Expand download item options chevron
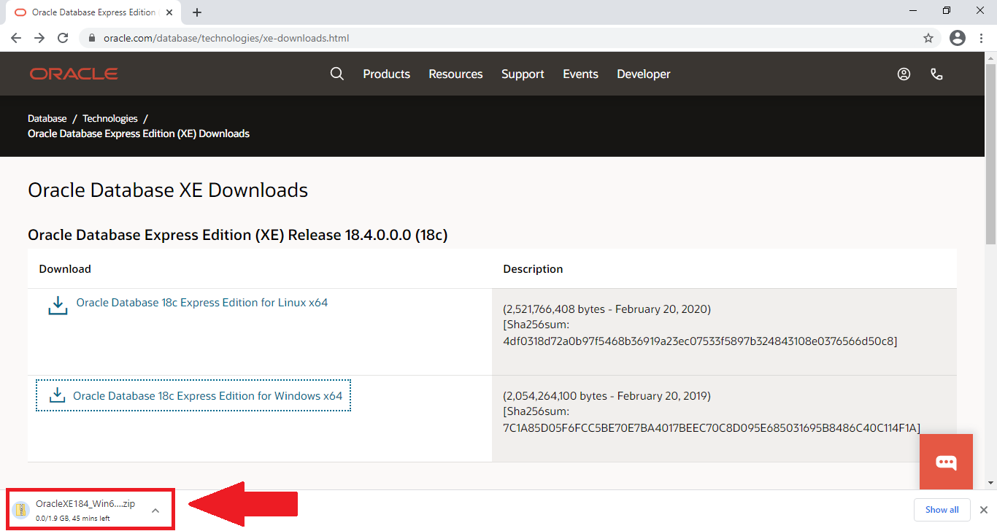Screen dimensions: 997x531 click(155, 511)
